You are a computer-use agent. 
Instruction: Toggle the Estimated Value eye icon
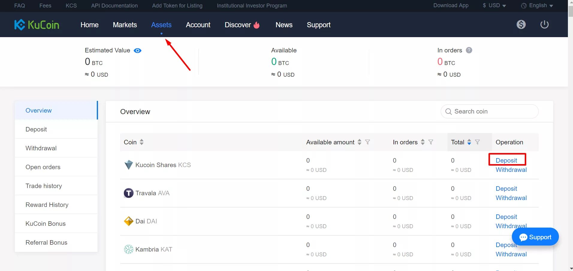click(138, 51)
